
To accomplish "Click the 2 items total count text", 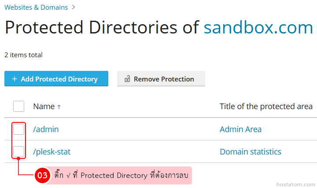I will [x=23, y=55].
